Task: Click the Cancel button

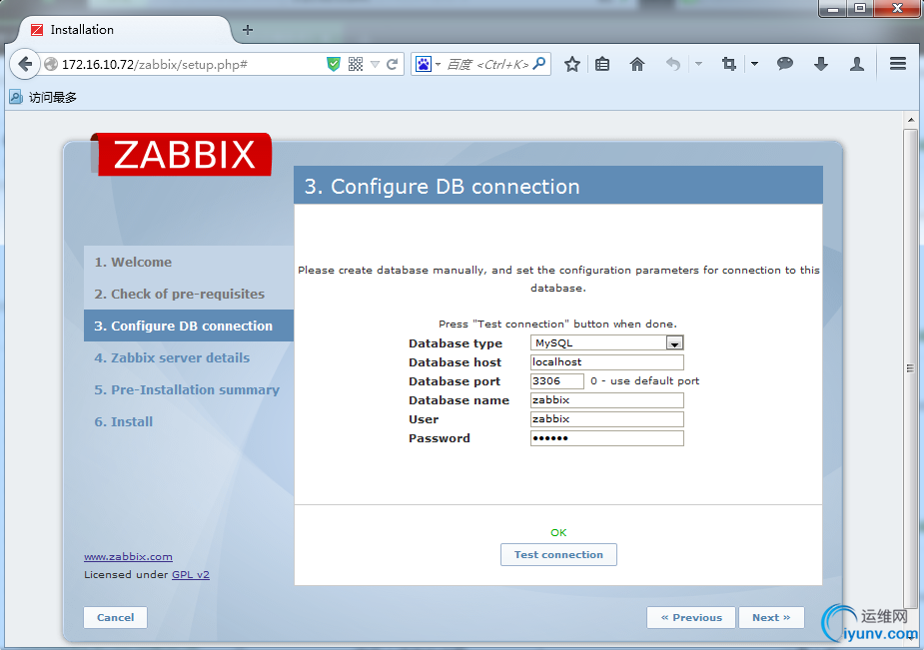Action: coord(116,618)
